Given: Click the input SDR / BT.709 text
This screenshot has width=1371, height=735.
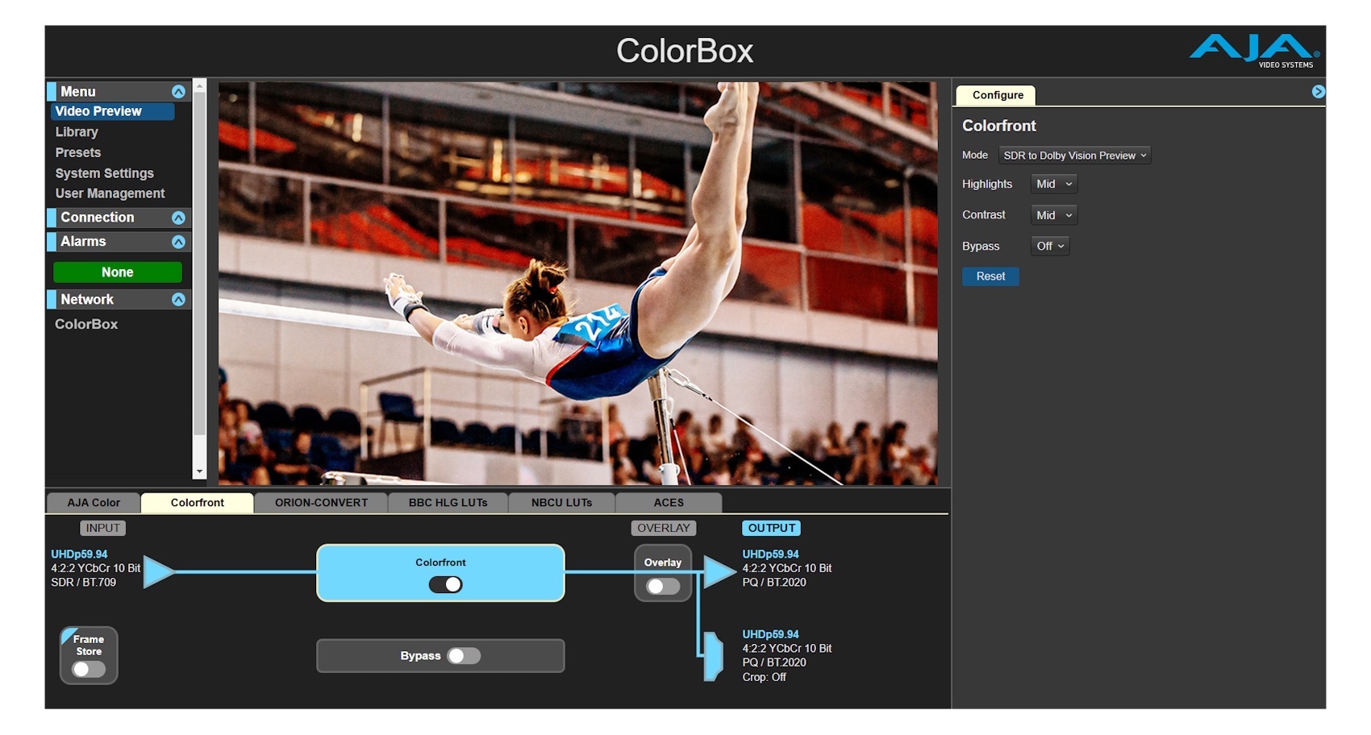Looking at the screenshot, I should pyautogui.click(x=83, y=583).
